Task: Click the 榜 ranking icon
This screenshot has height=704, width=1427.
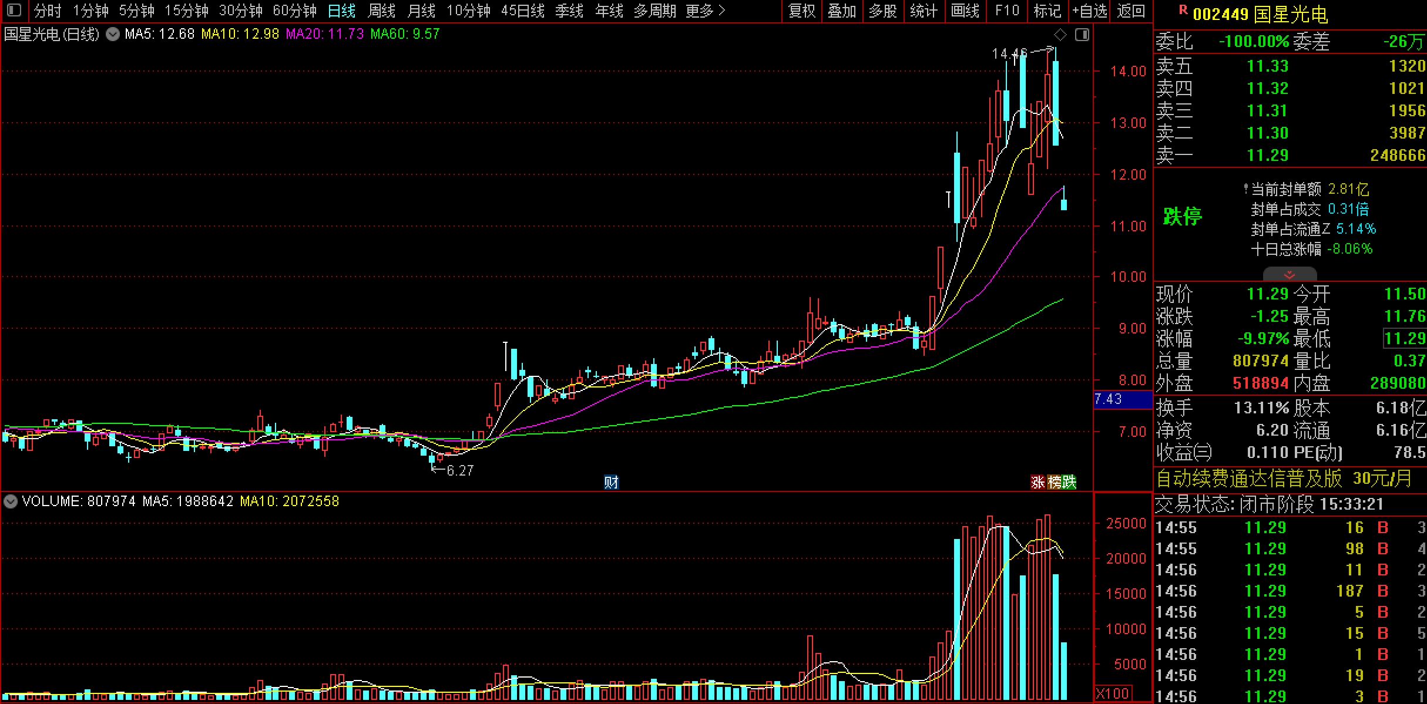Action: 1054,482
